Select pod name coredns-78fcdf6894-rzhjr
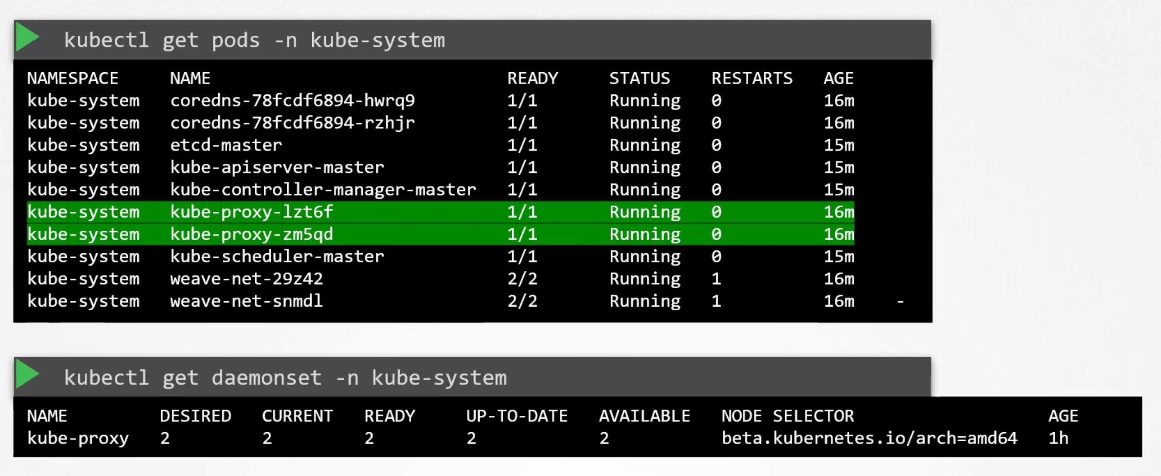1161x476 pixels. (x=292, y=123)
